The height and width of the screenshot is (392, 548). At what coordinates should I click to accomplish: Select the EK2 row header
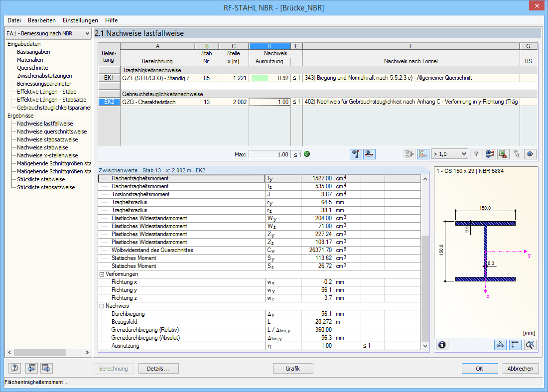(x=109, y=102)
